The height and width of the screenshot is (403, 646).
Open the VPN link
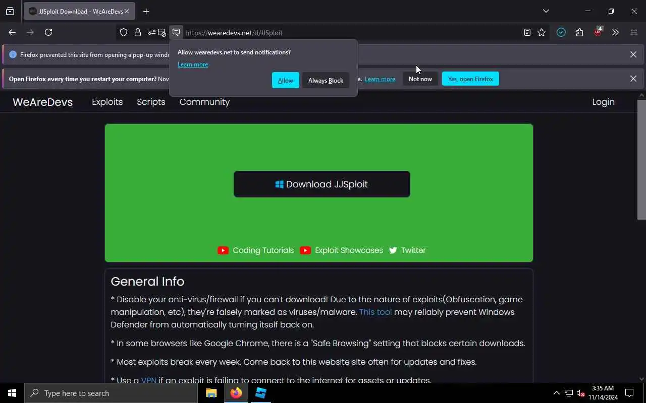point(149,380)
